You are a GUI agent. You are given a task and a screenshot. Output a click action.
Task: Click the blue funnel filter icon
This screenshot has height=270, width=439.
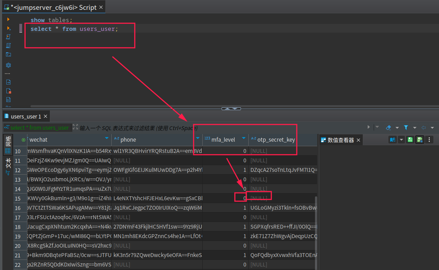tap(406, 128)
